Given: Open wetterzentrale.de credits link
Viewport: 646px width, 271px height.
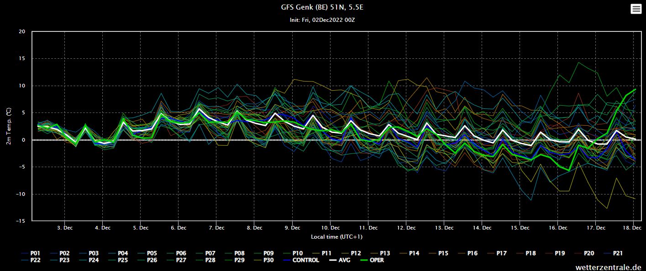Looking at the screenshot, I should pos(608,267).
